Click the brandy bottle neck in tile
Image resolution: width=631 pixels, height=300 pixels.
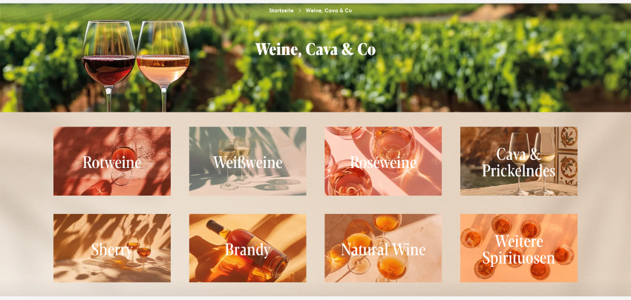coord(218,227)
